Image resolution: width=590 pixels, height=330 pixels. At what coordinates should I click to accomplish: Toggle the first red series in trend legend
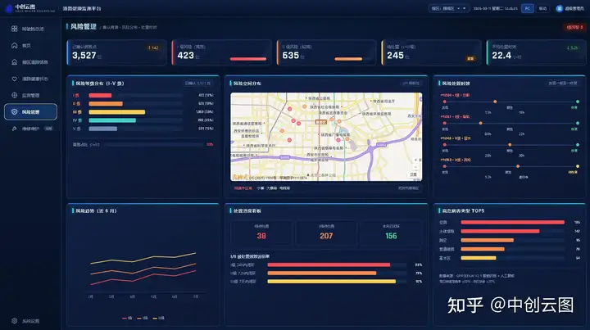(x=127, y=318)
